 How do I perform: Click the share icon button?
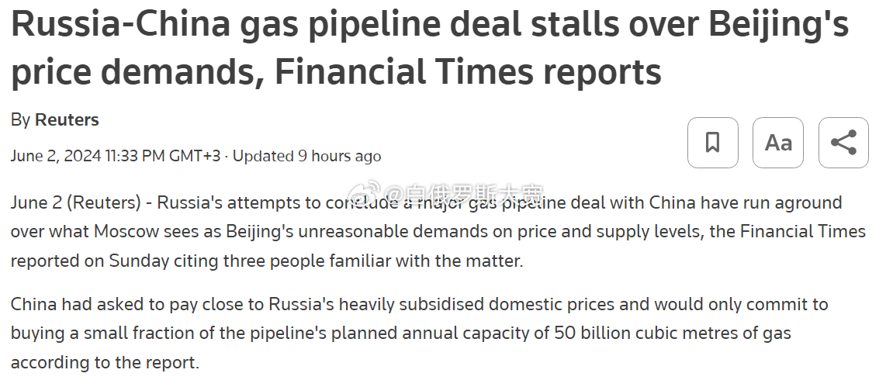pos(843,143)
